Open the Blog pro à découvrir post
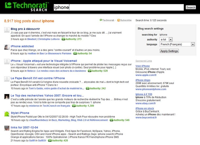This screenshot has height=145, width=200. (25, 29)
